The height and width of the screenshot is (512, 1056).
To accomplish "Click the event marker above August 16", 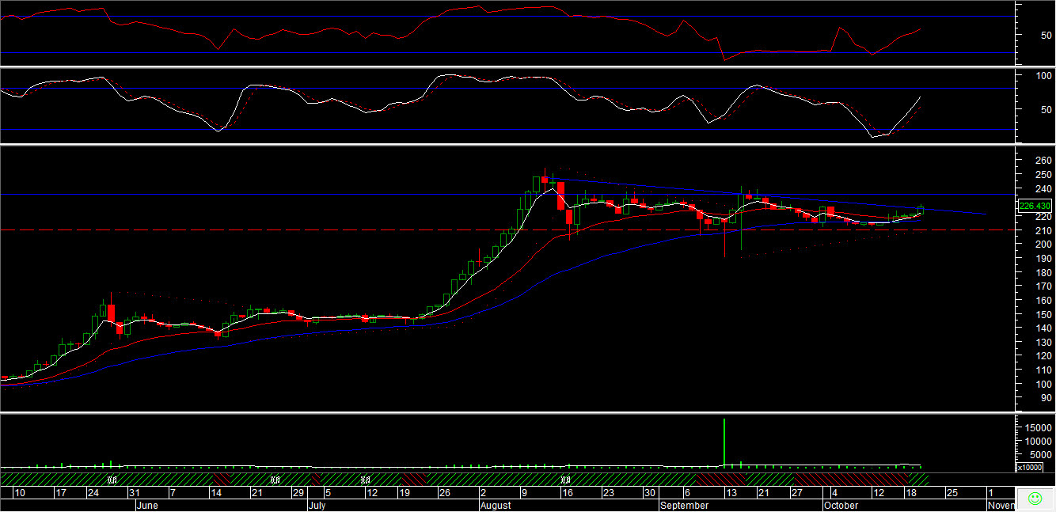I will pyautogui.click(x=566, y=480).
